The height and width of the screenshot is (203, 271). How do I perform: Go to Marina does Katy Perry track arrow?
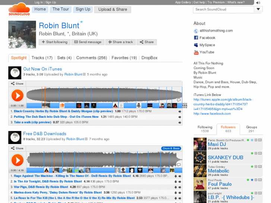180,193
